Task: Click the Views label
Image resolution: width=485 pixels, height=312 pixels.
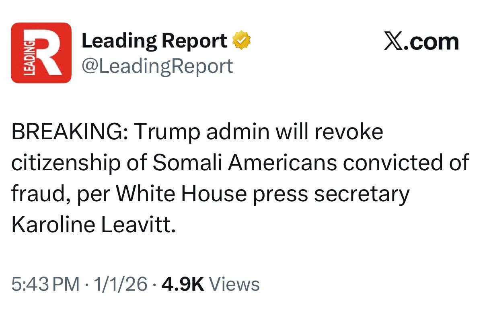Action: point(235,284)
